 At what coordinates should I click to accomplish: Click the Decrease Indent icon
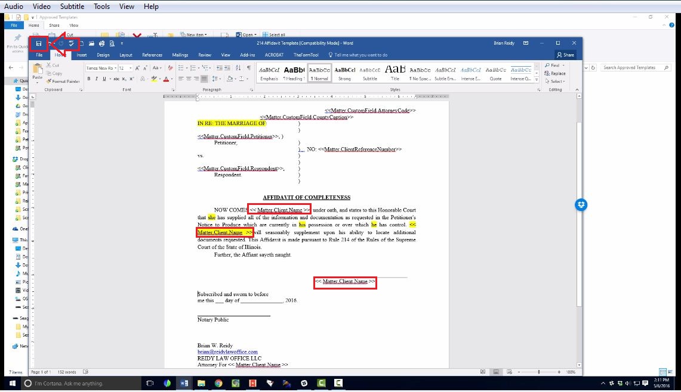[220, 68]
